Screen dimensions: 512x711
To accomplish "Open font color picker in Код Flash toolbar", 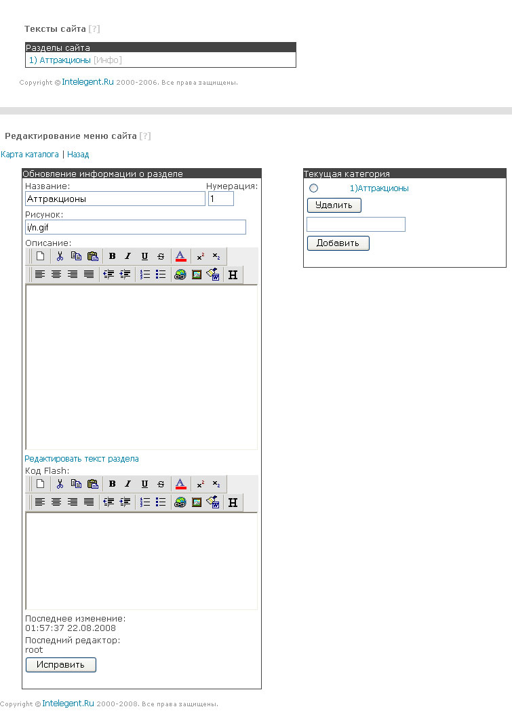I will click(x=180, y=484).
